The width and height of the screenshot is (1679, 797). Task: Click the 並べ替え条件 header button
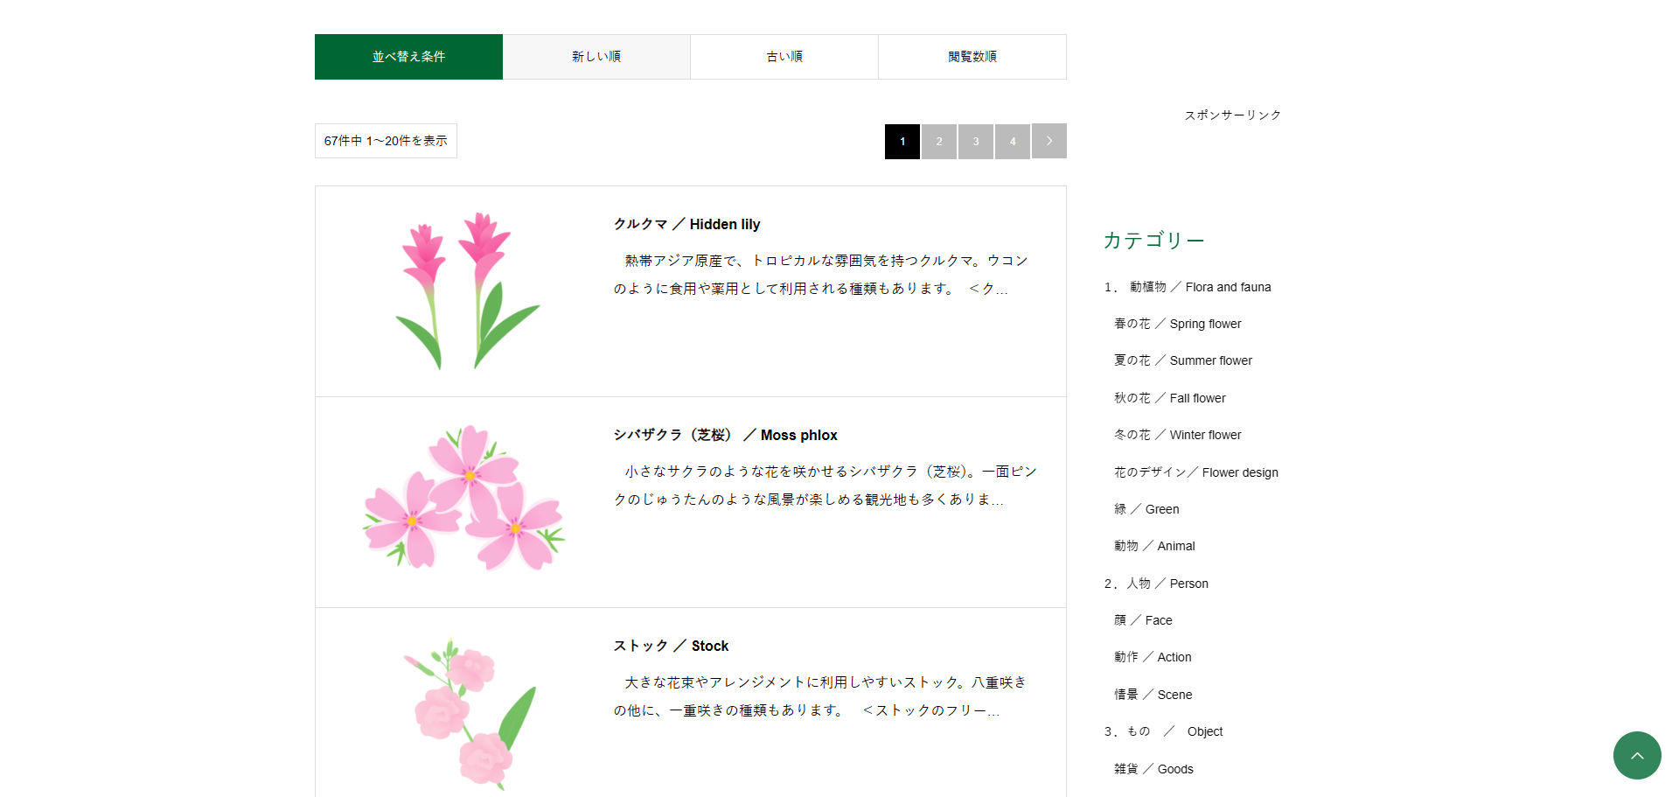coord(408,56)
